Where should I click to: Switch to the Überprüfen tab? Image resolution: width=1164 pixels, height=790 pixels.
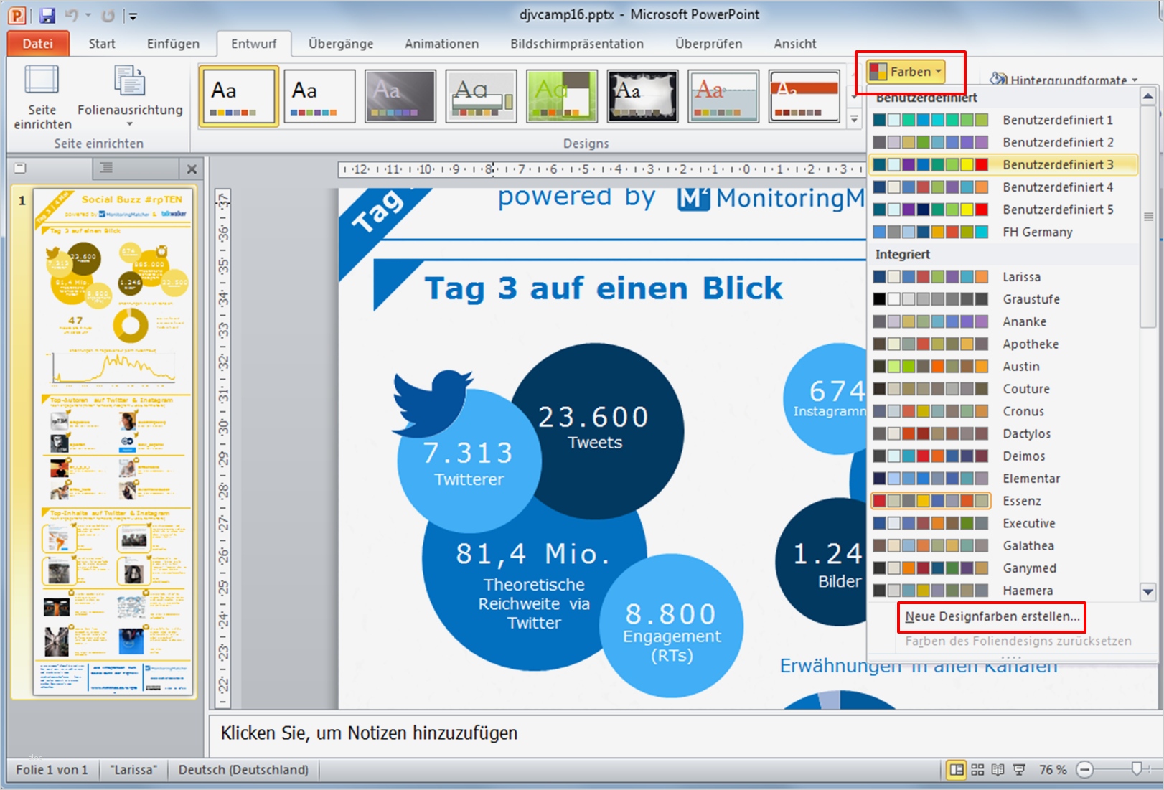click(x=708, y=44)
